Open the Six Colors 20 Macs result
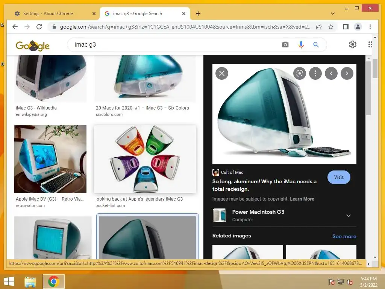The width and height of the screenshot is (385, 289). pos(142,108)
